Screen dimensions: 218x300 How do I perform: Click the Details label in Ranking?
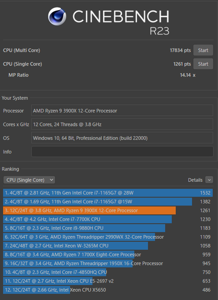pyautogui.click(x=195, y=180)
